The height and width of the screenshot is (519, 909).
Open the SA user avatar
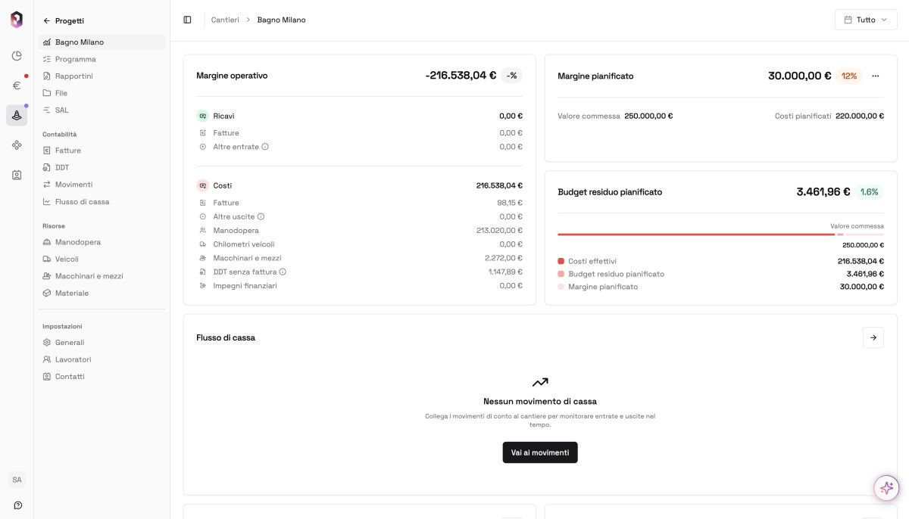(17, 480)
